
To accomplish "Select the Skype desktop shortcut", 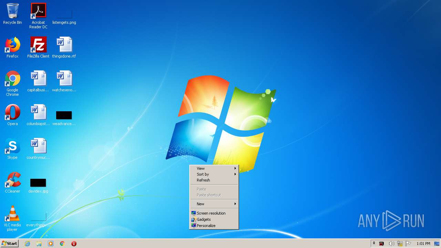I will point(12,149).
